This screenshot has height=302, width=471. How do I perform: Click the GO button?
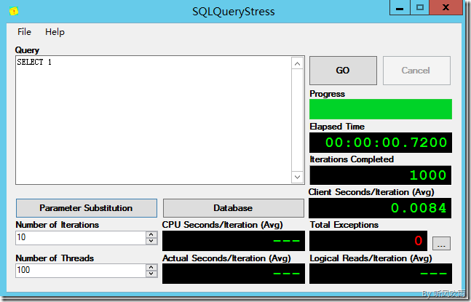343,71
